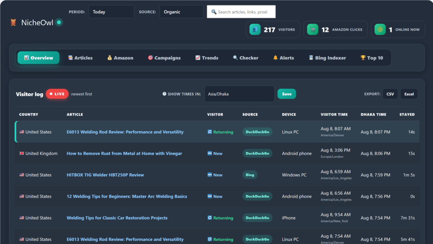This screenshot has width=433, height=244.
Task: Click the 217 Visitors stat card
Action: tap(273, 30)
